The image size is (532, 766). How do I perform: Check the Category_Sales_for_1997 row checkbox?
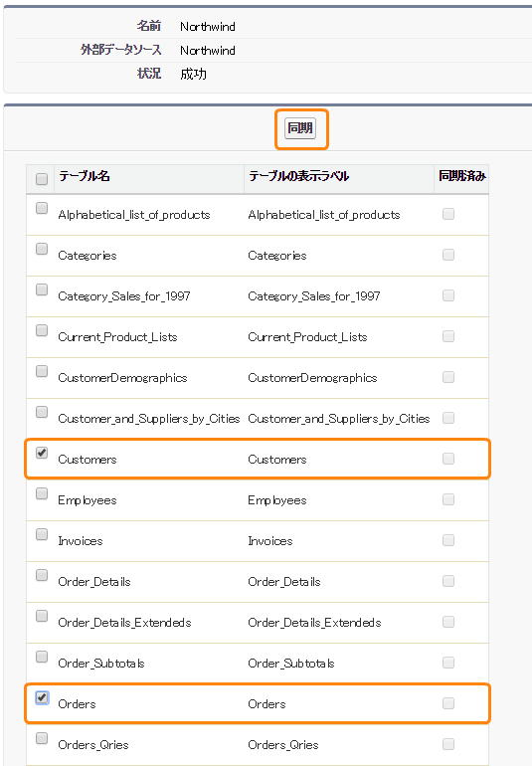point(42,289)
